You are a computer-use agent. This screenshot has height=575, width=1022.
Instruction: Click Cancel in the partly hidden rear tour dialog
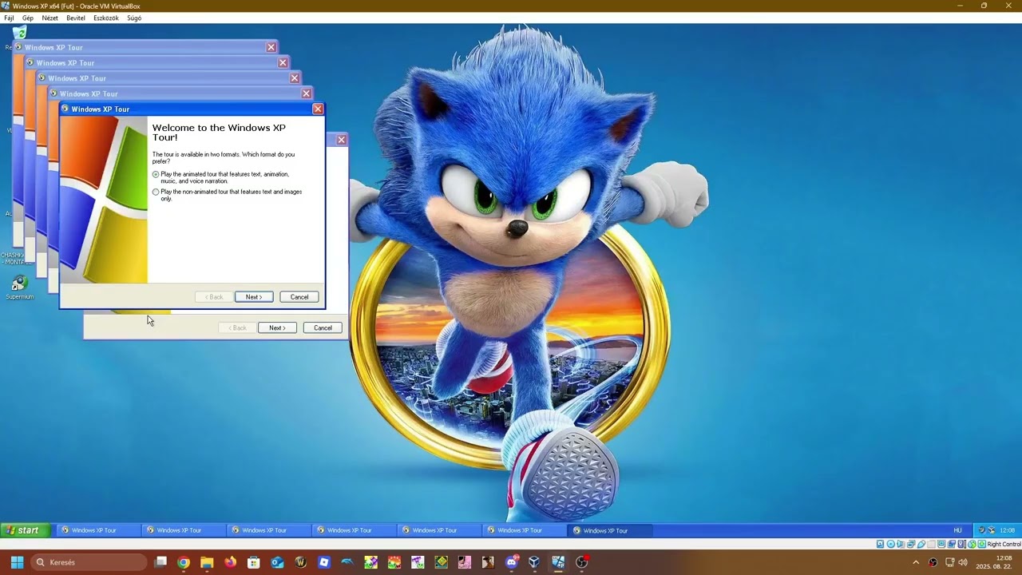(323, 327)
